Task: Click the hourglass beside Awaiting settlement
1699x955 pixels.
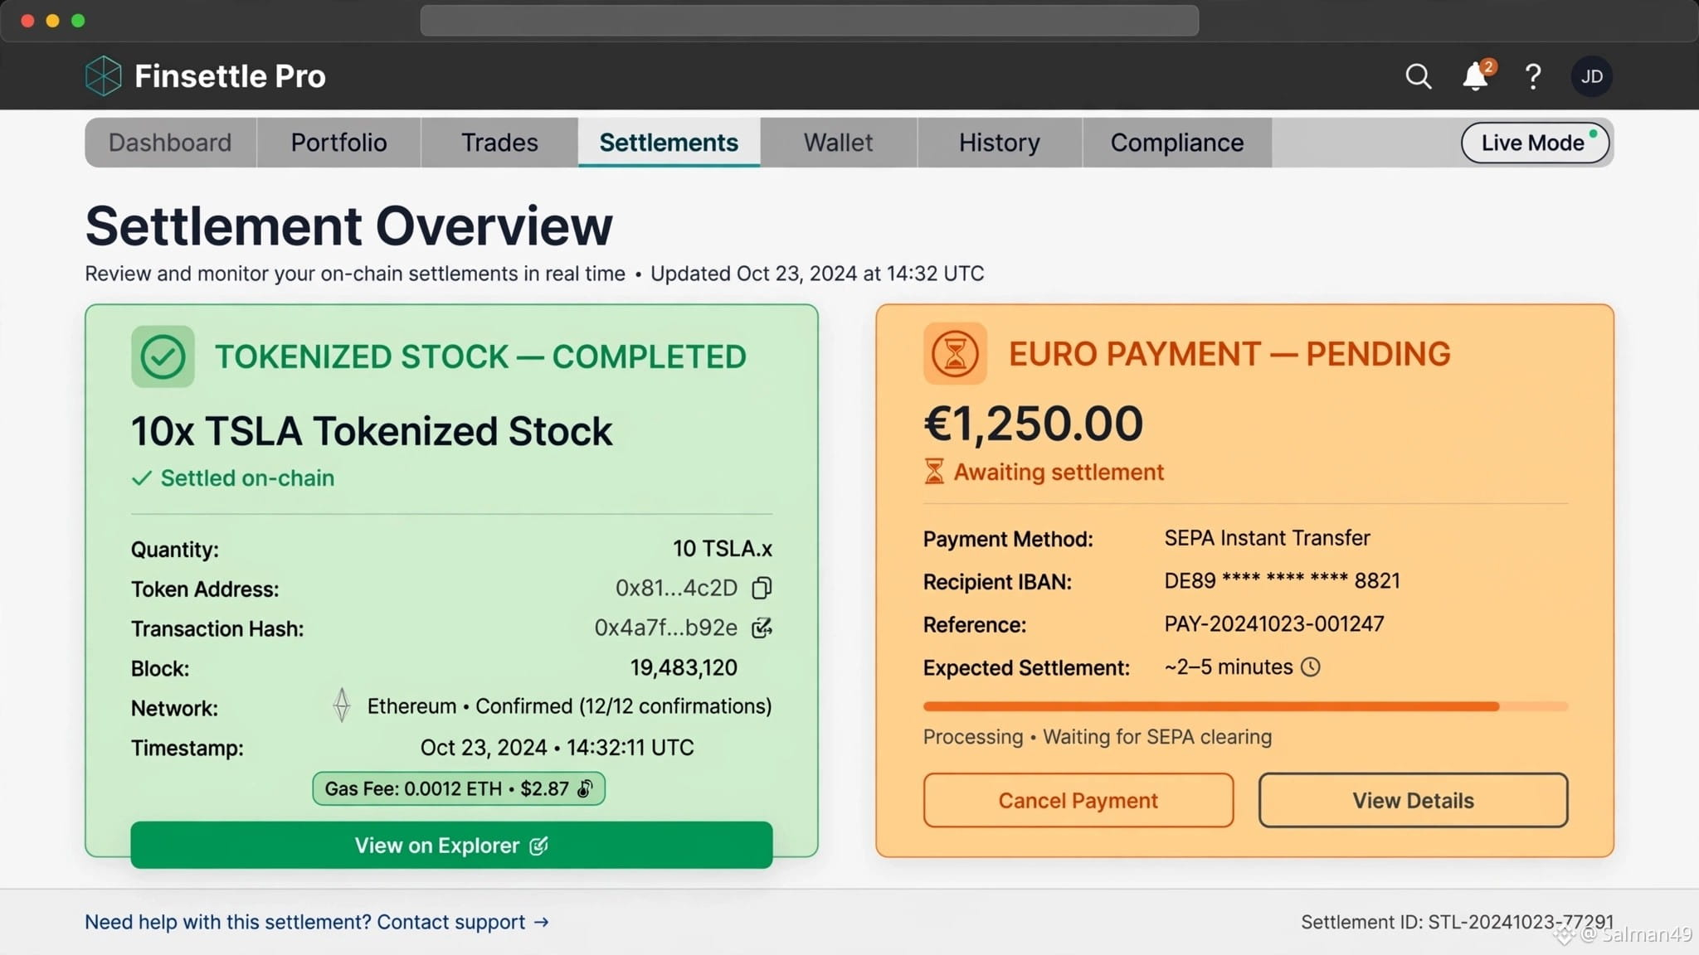Action: pyautogui.click(x=934, y=472)
